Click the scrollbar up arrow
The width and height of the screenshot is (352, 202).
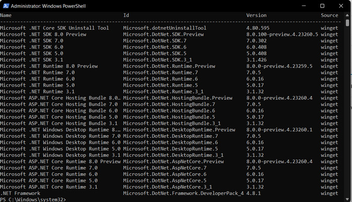pos(347,15)
